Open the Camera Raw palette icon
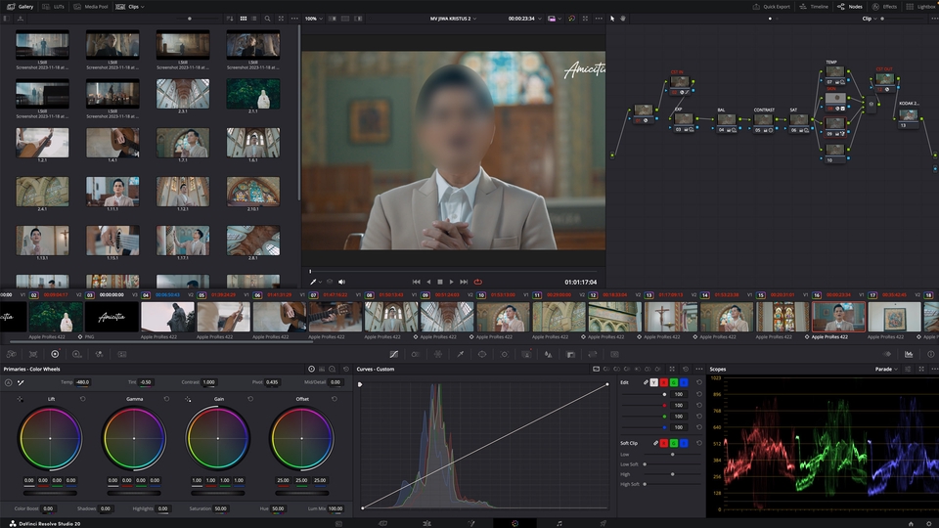939x528 pixels. (x=12, y=354)
